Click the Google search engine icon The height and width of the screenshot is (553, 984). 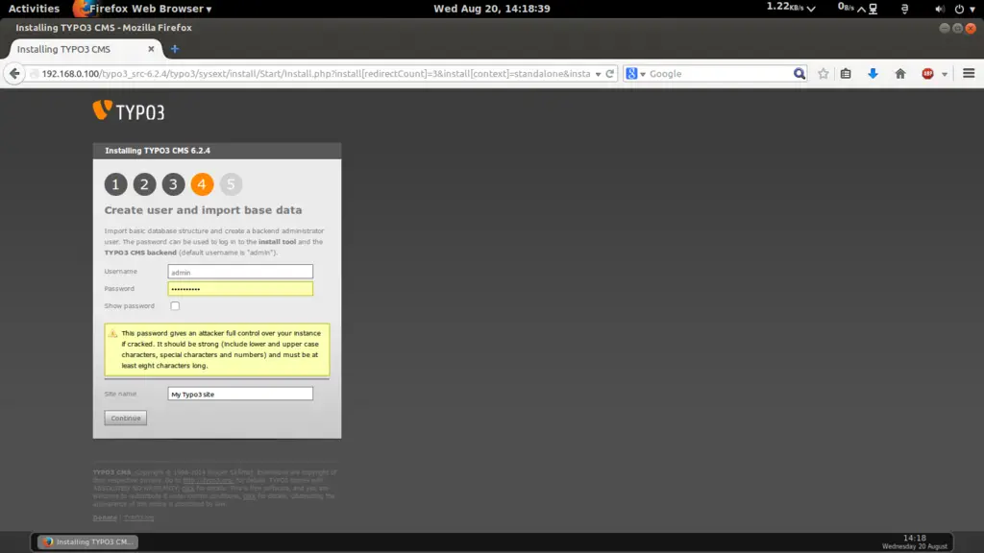(x=631, y=73)
